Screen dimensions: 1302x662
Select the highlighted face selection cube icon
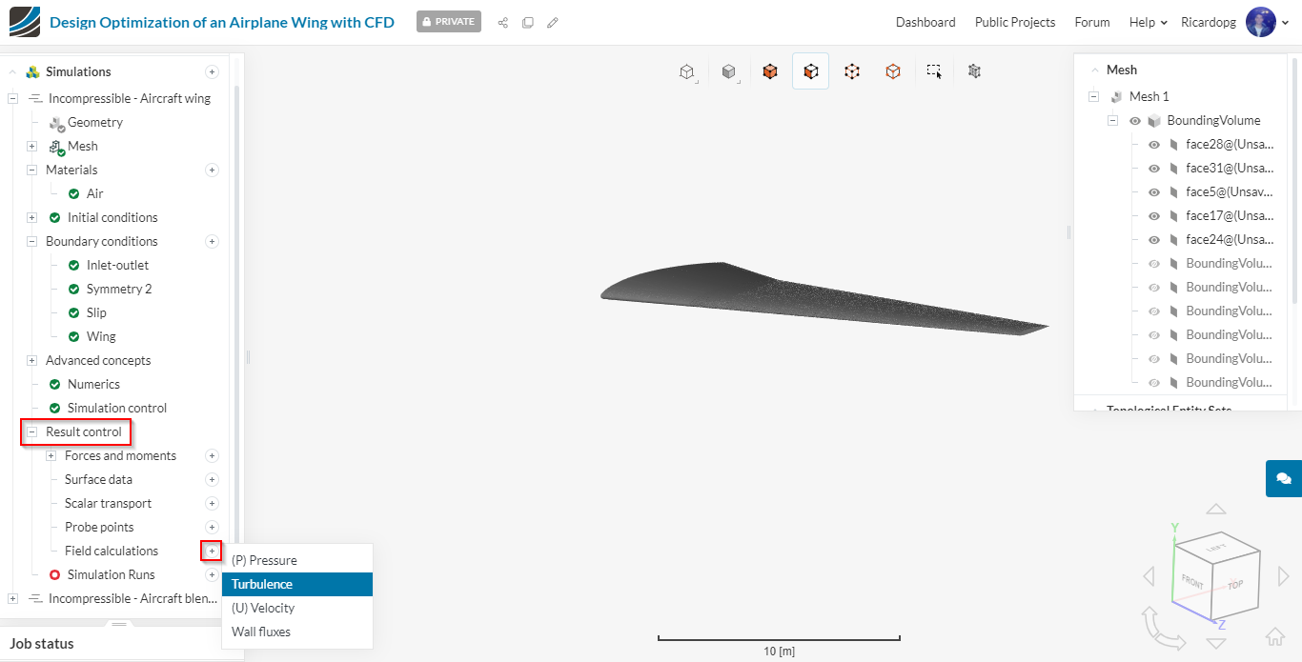811,71
